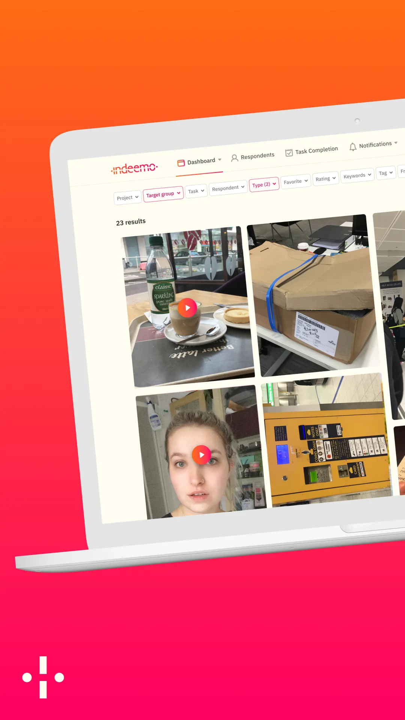
Task: Expand the Tag filter dropdown
Action: (x=385, y=172)
